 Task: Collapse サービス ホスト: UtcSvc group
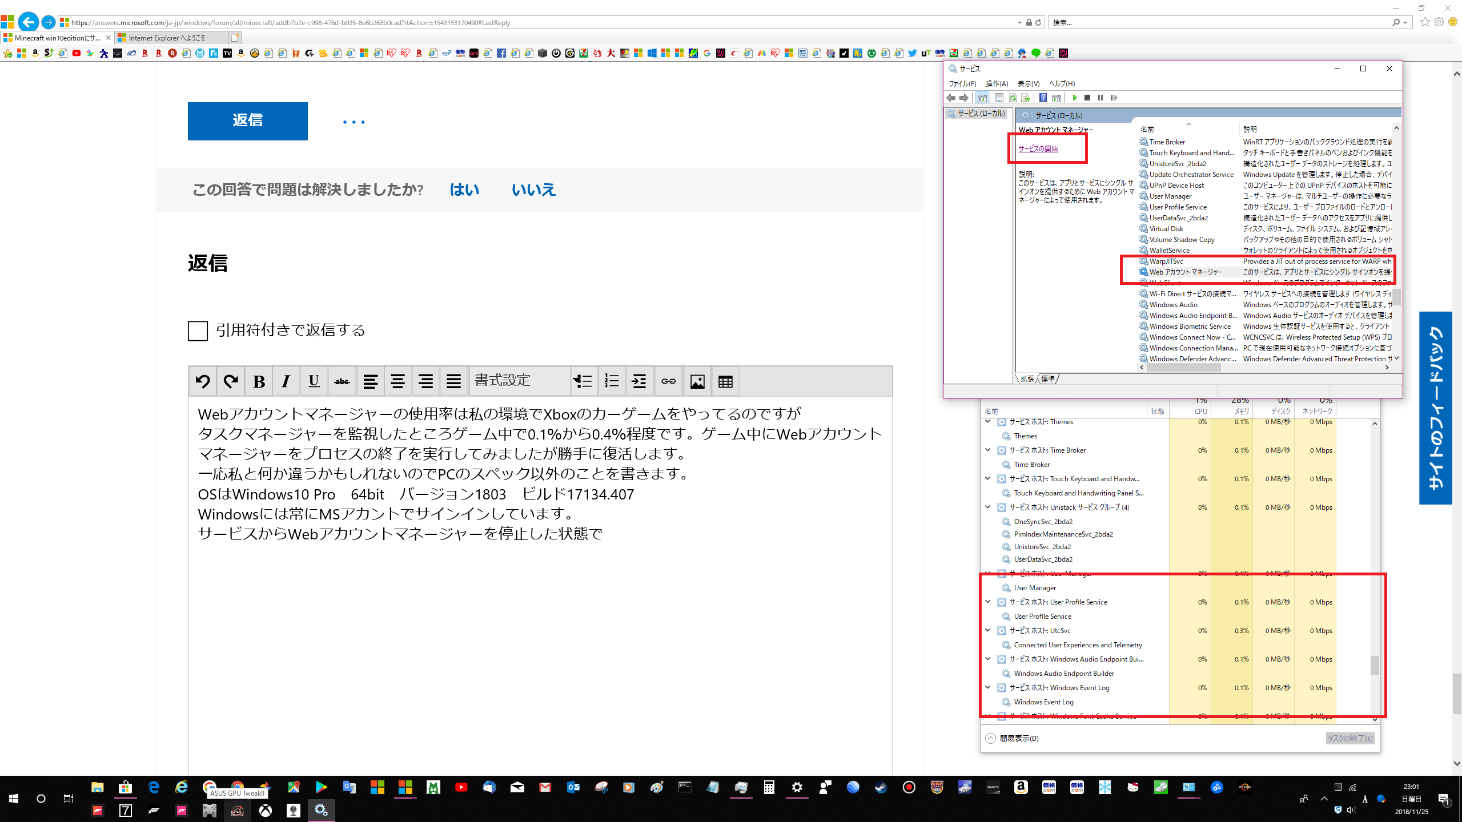point(987,631)
